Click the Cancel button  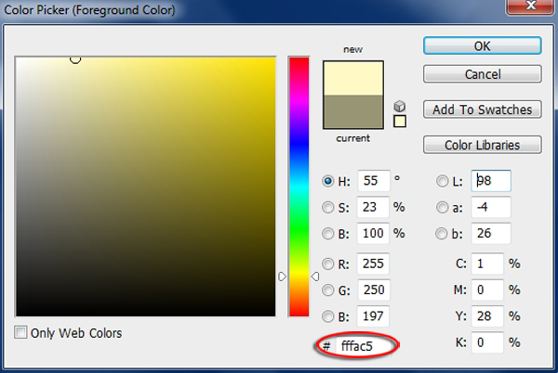pos(482,74)
